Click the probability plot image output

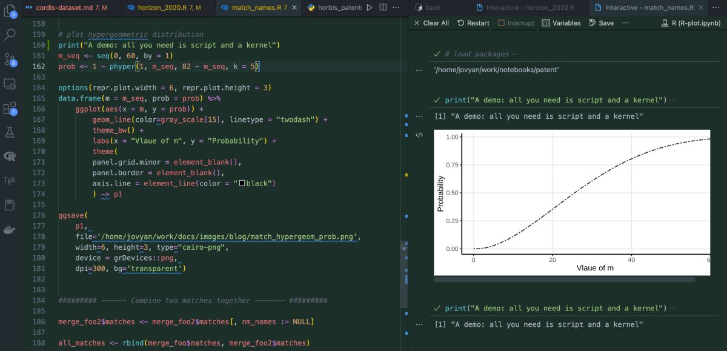(572, 202)
